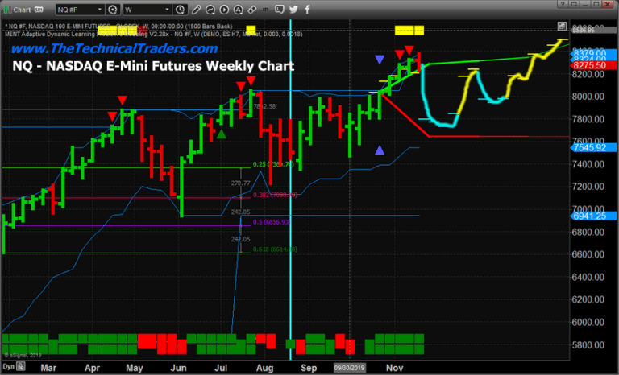Viewport: 619px width, 375px height.
Task: Click the MENT Adaptive Dynamic Learning study label
Action: click(154, 35)
